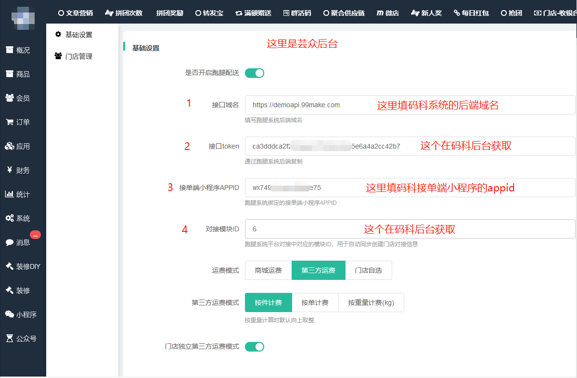The image size is (577, 378).
Task: Click the 拼团次数 handshake icon
Action: (109, 13)
